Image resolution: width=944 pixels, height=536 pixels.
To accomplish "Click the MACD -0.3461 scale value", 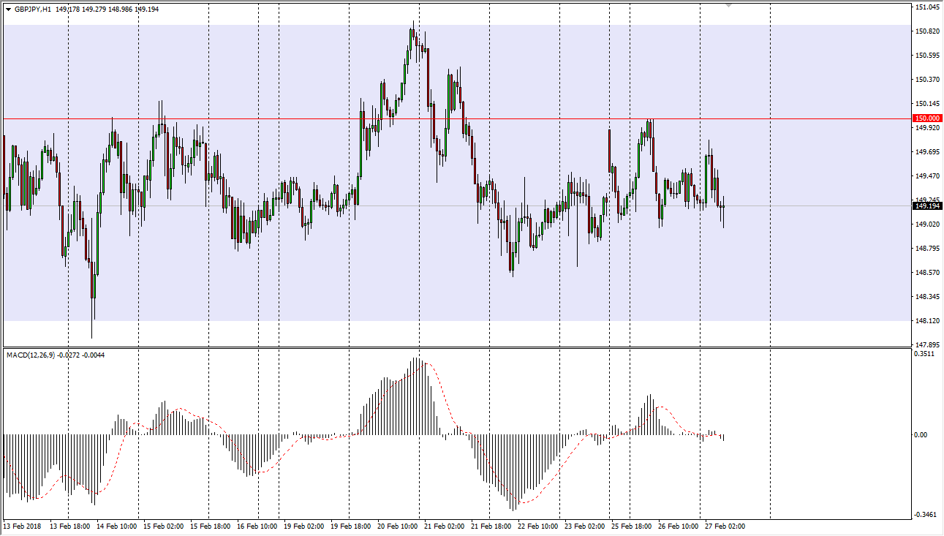I will [x=926, y=515].
